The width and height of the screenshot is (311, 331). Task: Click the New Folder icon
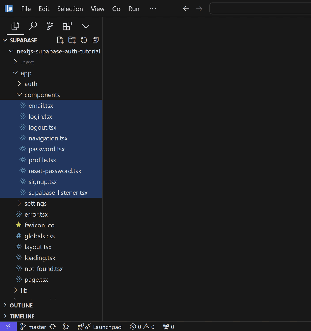click(x=72, y=40)
